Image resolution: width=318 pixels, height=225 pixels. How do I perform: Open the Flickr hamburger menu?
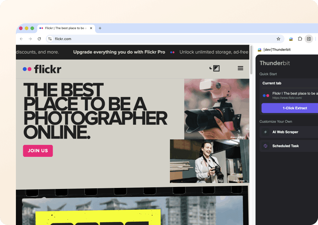click(240, 68)
